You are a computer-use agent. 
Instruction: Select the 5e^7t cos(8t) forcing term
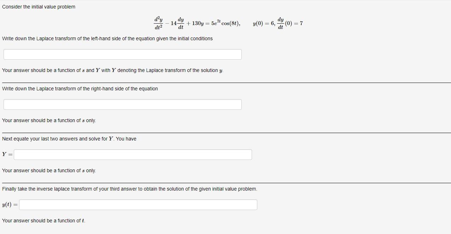click(x=226, y=22)
